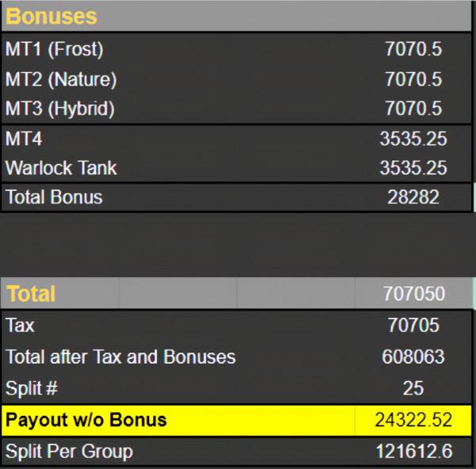Select the Bonuses header cell
476x469 pixels.
pos(52,16)
